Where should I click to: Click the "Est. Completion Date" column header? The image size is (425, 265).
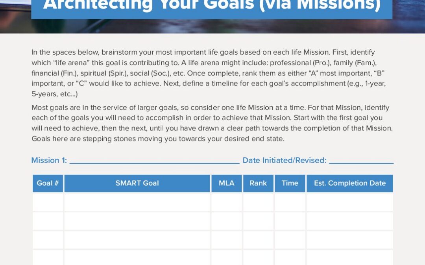pos(349,183)
